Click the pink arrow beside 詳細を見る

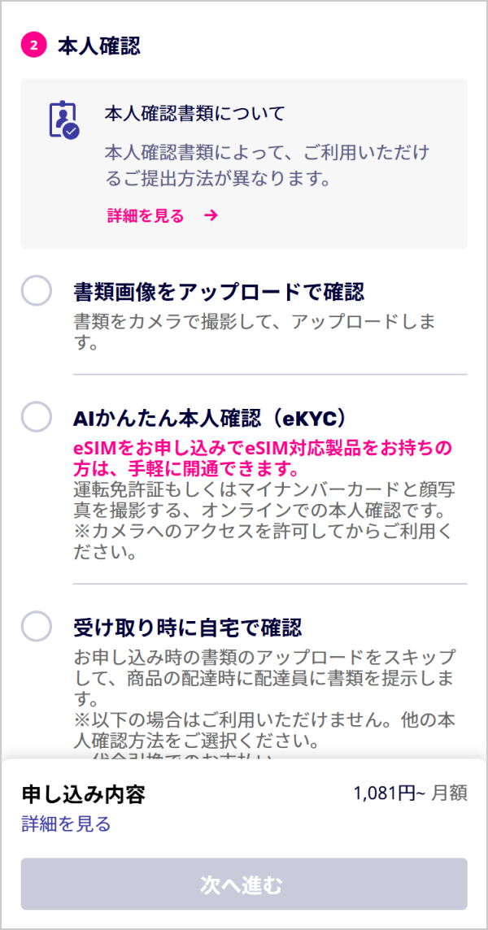211,216
